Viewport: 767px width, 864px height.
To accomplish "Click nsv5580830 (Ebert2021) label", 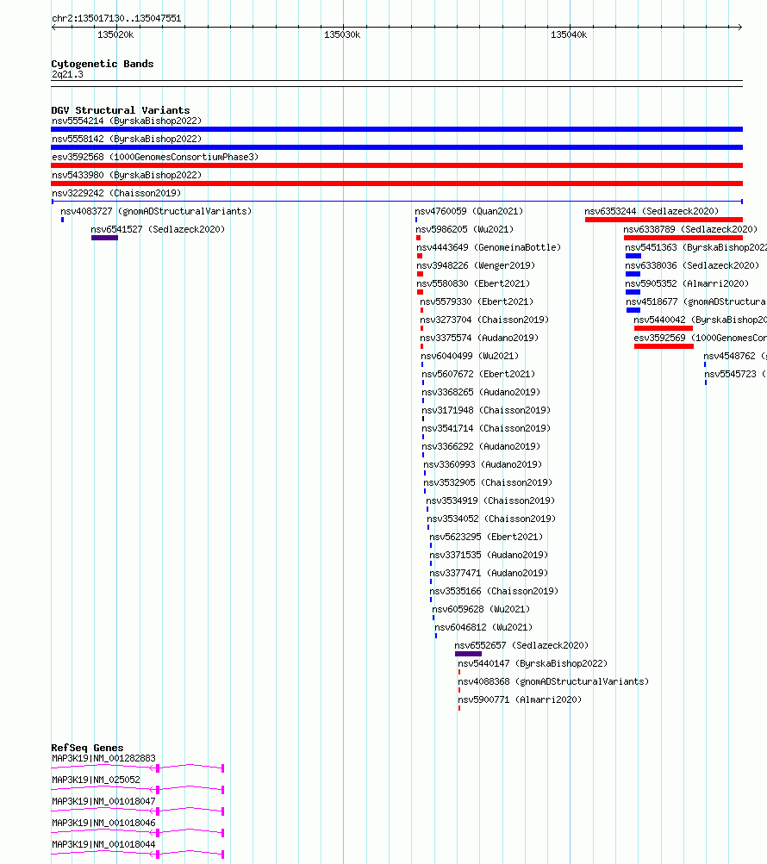I will (473, 283).
